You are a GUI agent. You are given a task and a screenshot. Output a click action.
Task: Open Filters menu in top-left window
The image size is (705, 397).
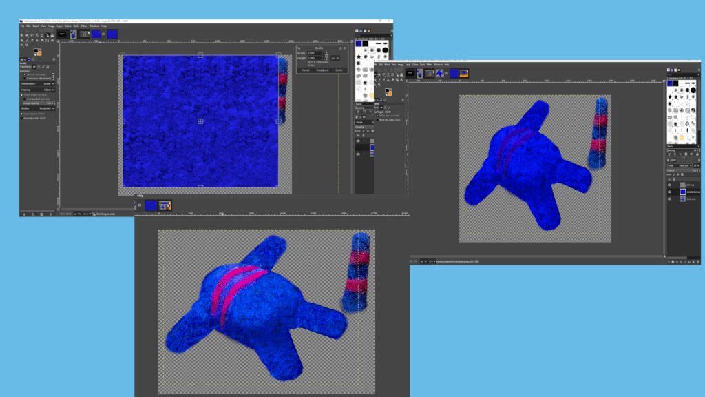[x=84, y=26]
